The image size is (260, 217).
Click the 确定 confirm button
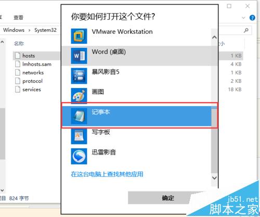168,198
